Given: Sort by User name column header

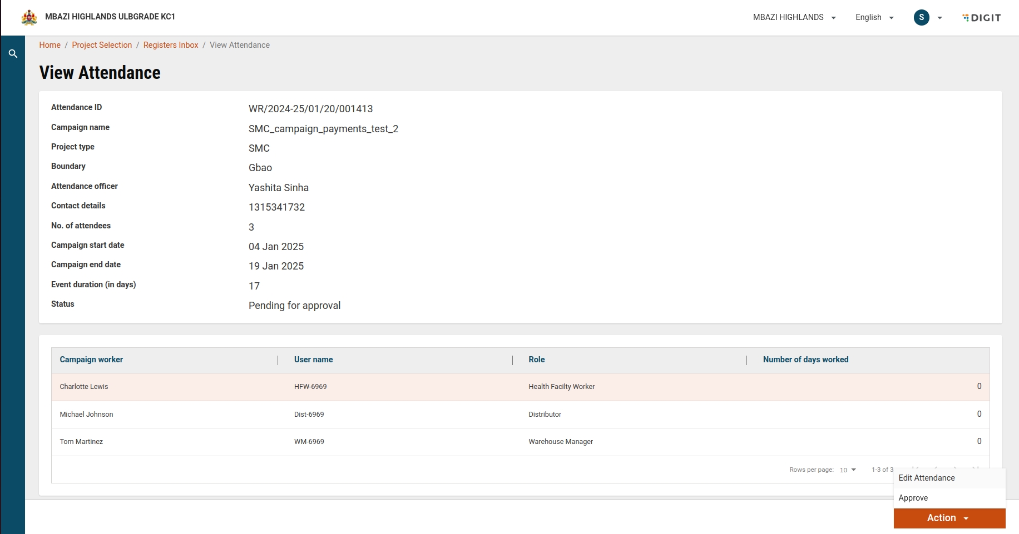Looking at the screenshot, I should 313,360.
